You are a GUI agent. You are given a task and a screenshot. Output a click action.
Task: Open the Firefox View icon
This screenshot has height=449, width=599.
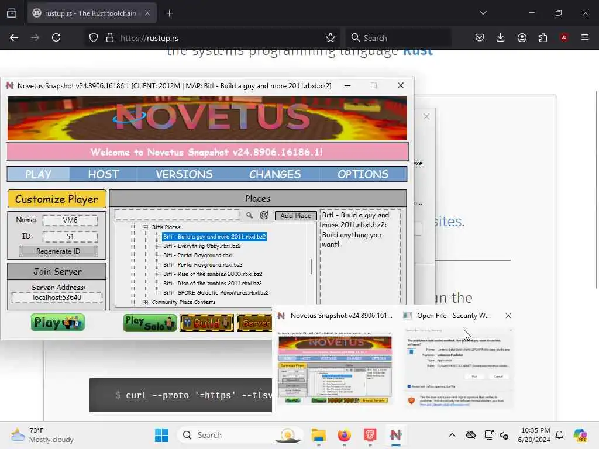click(12, 13)
